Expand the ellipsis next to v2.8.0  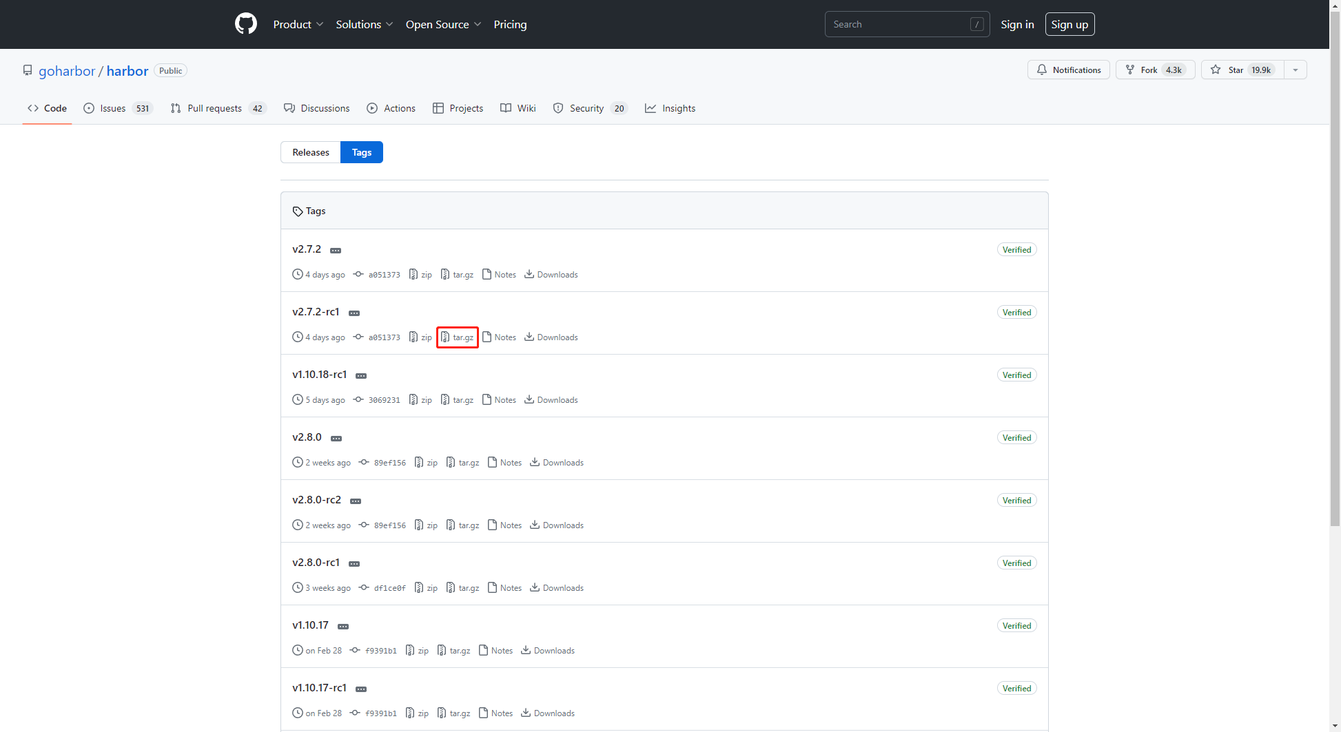336,439
